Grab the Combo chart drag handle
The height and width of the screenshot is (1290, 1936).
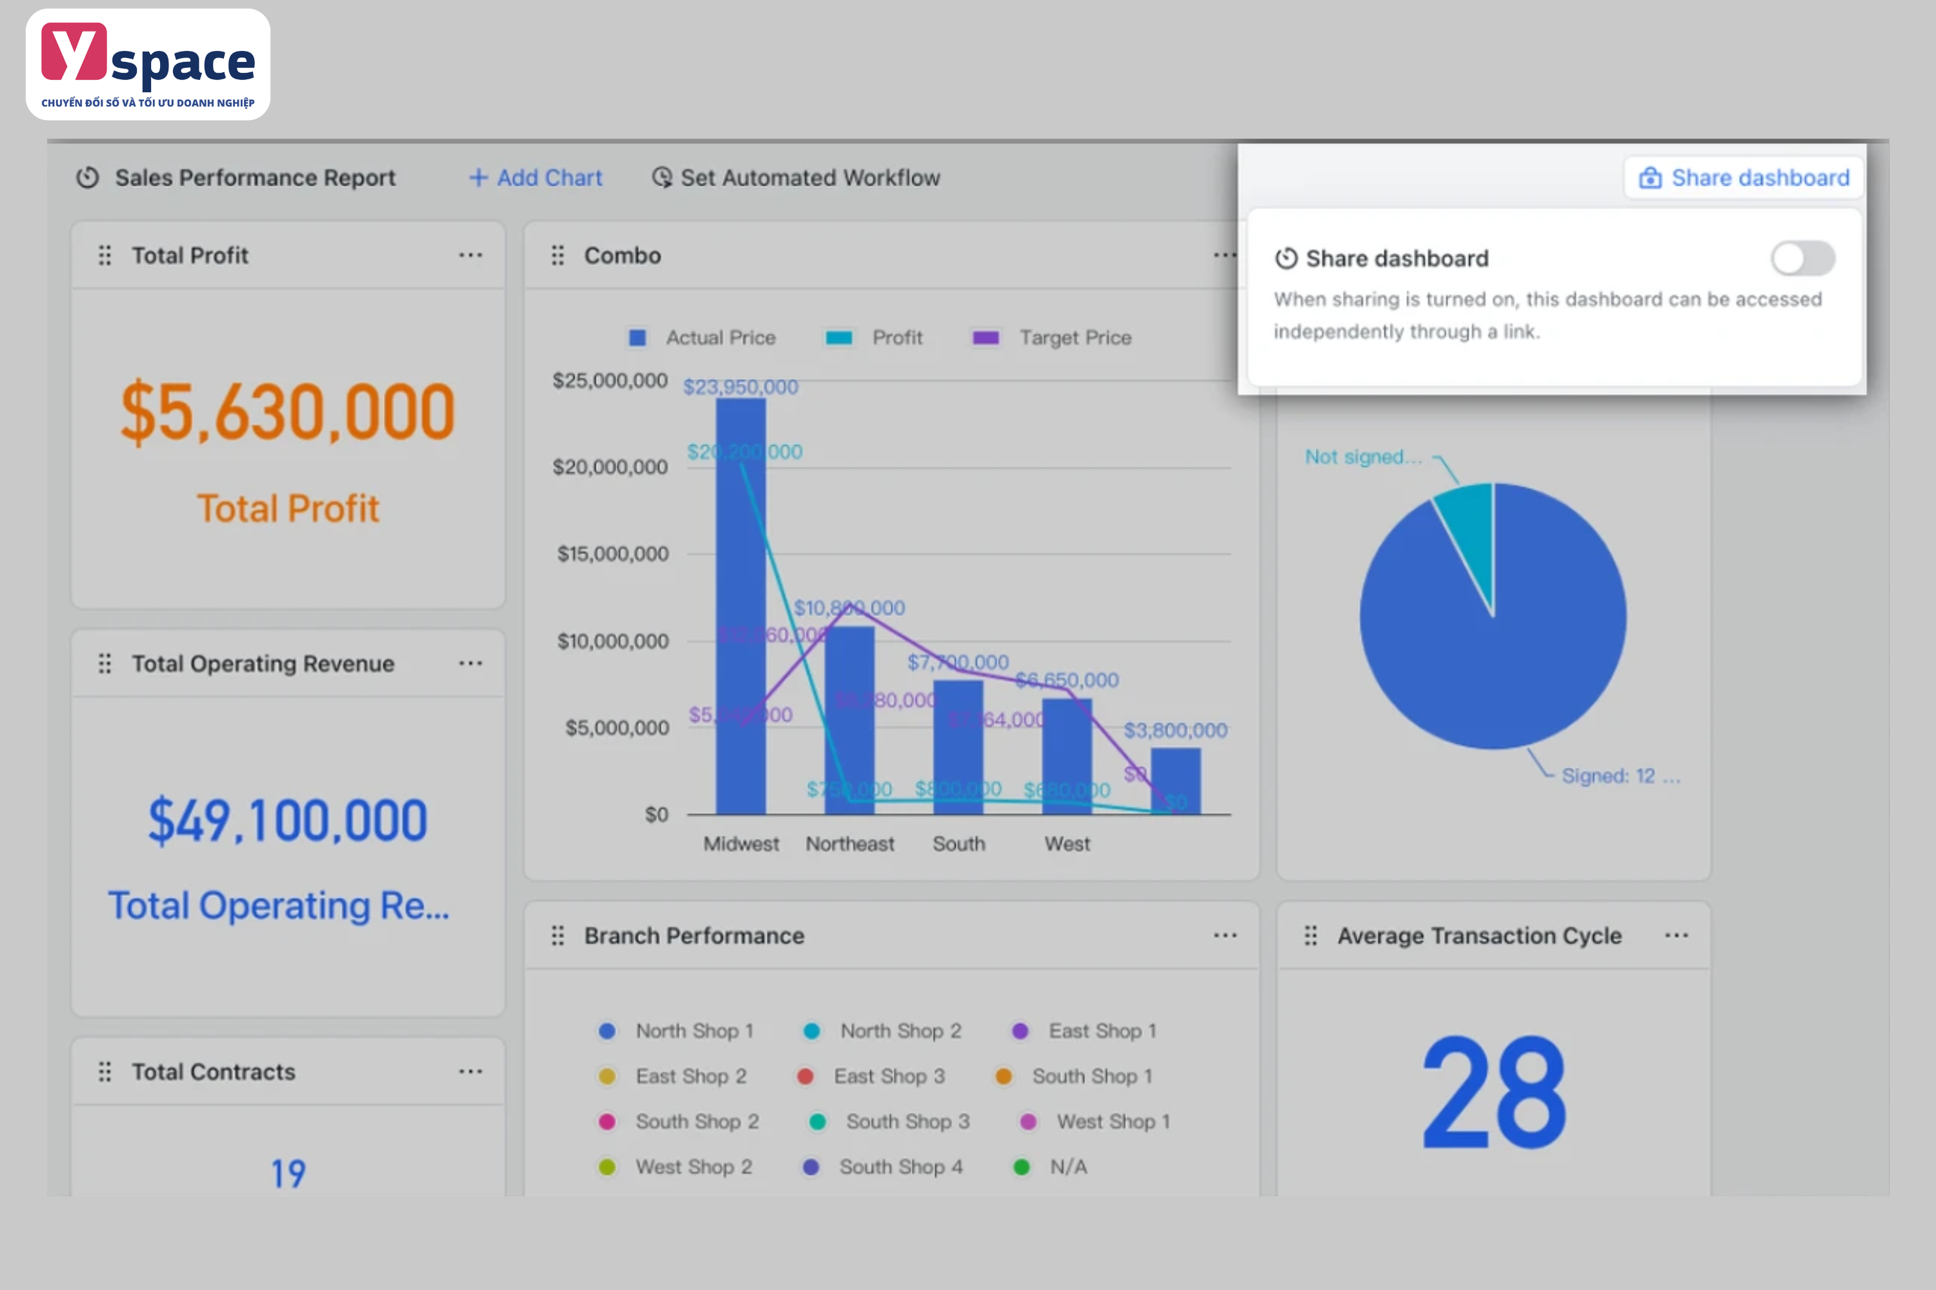click(558, 255)
